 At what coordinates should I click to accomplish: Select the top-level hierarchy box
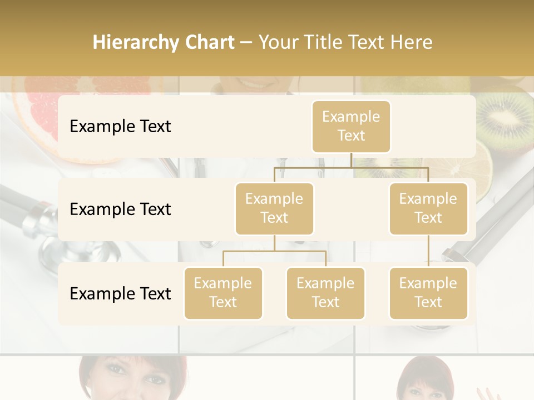pyautogui.click(x=351, y=126)
